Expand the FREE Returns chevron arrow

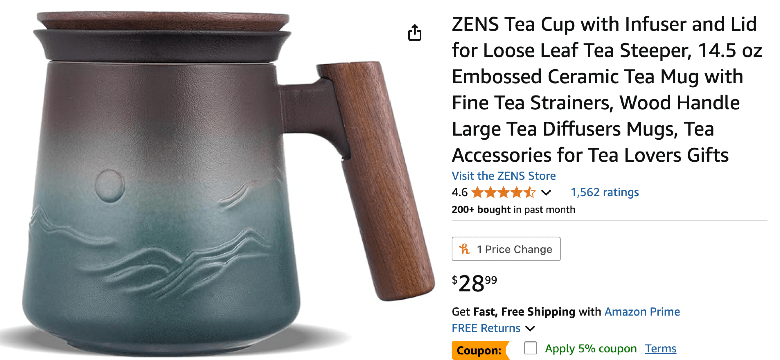coord(530,329)
